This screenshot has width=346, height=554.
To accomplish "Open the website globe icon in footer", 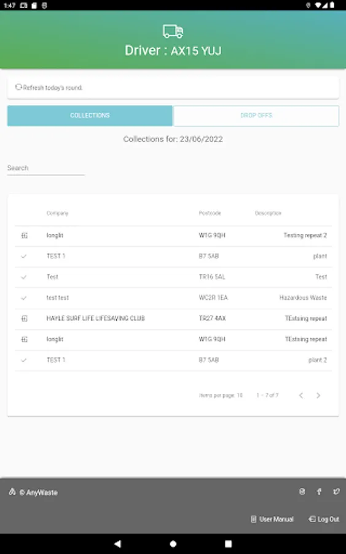I will [302, 491].
